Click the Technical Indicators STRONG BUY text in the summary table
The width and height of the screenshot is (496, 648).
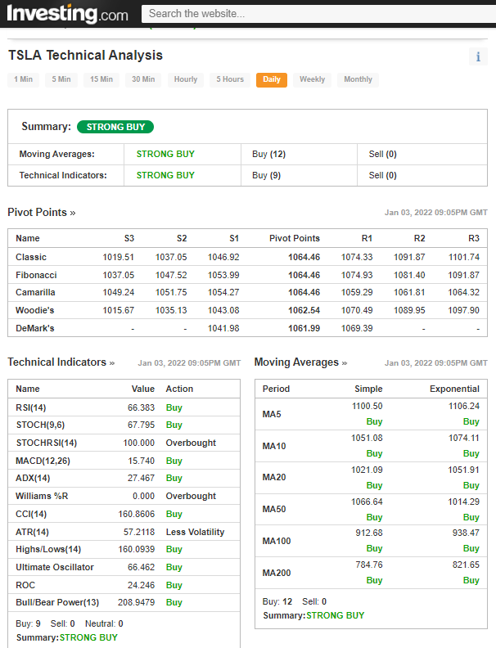point(165,175)
